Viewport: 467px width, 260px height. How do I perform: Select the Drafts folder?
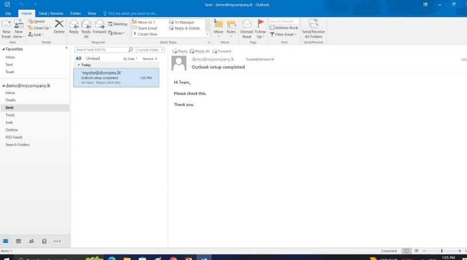click(11, 100)
